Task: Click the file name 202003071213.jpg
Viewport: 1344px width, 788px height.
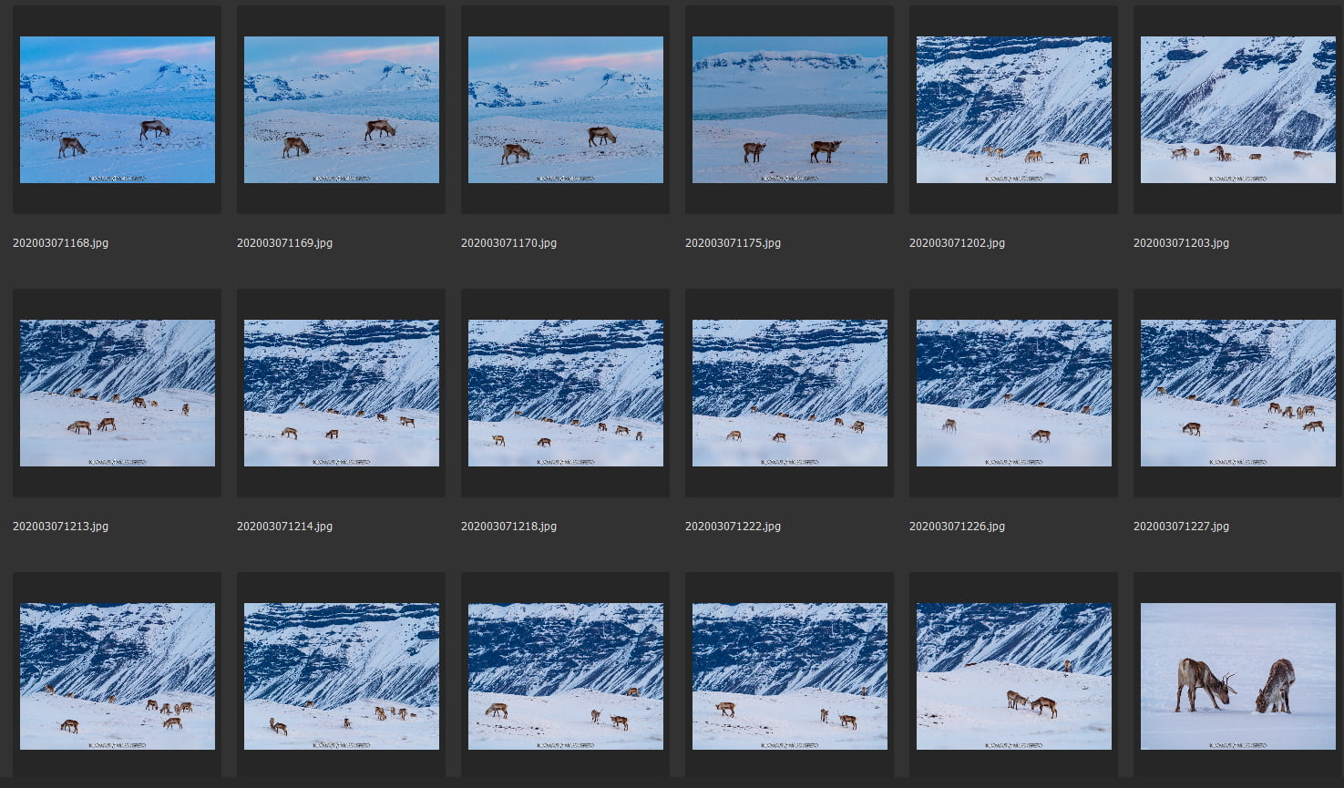Action: 60,527
